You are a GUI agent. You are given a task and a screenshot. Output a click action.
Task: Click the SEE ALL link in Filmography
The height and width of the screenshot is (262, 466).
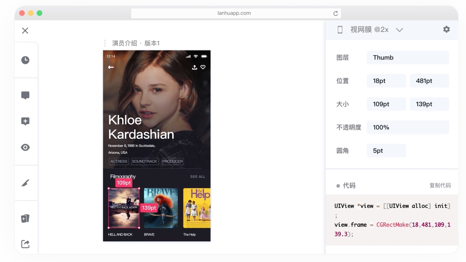click(198, 177)
